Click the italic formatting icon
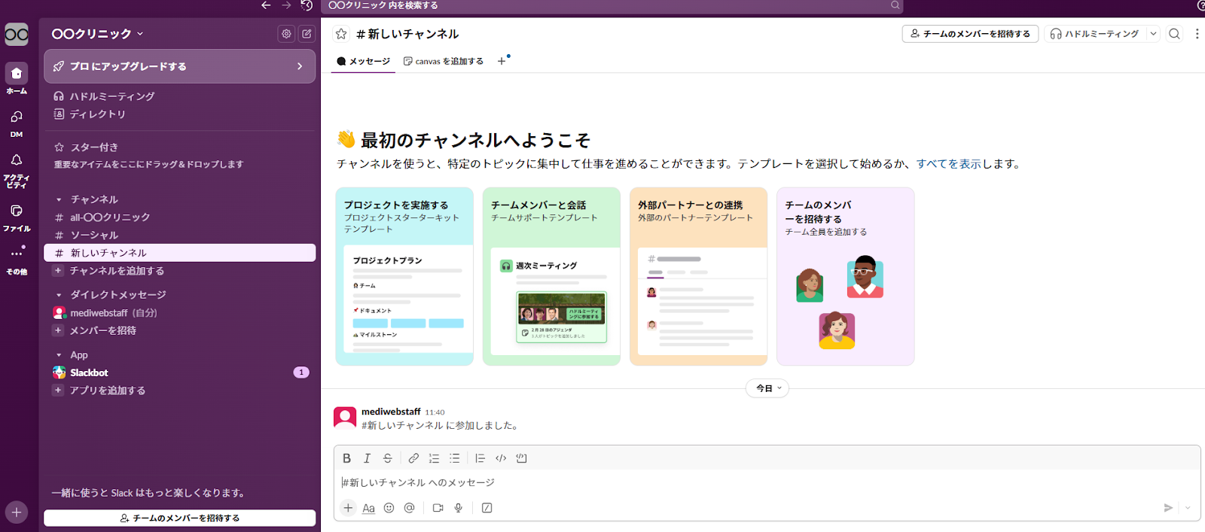Image resolution: width=1205 pixels, height=532 pixels. pos(367,458)
